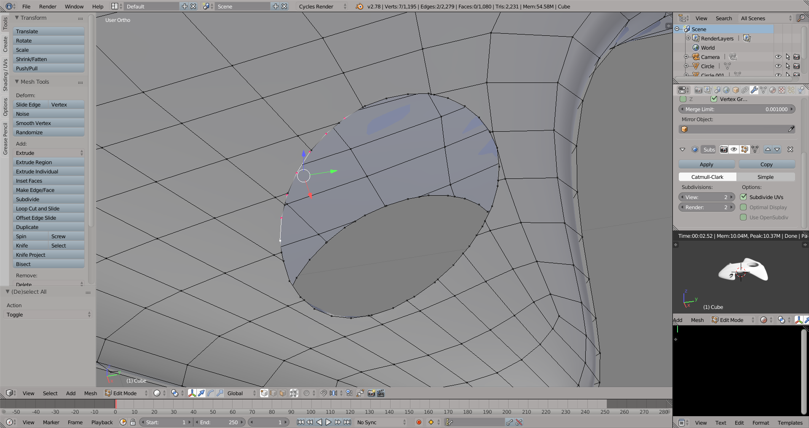This screenshot has width=809, height=428.
Task: Click the Apply modifier button
Action: pyautogui.click(x=706, y=165)
